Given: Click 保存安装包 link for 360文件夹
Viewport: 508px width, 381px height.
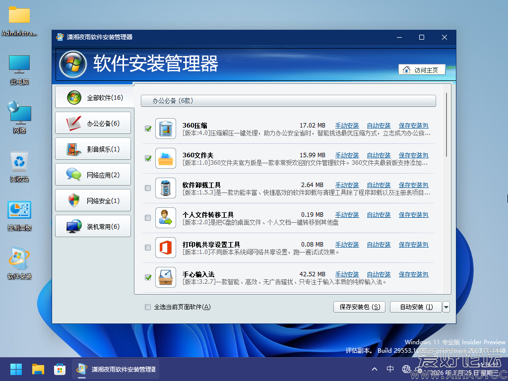Looking at the screenshot, I should [413, 155].
